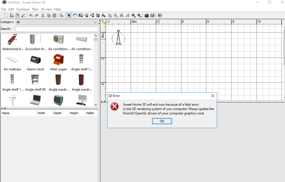Toggle the plan lock icon at ruler corner
Image resolution: width=285 pixels, height=182 pixels.
(103, 22)
